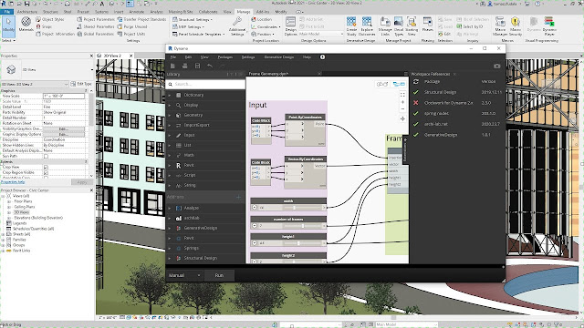Open the Properties help link
The height and width of the screenshot is (328, 584).
click(x=13, y=182)
